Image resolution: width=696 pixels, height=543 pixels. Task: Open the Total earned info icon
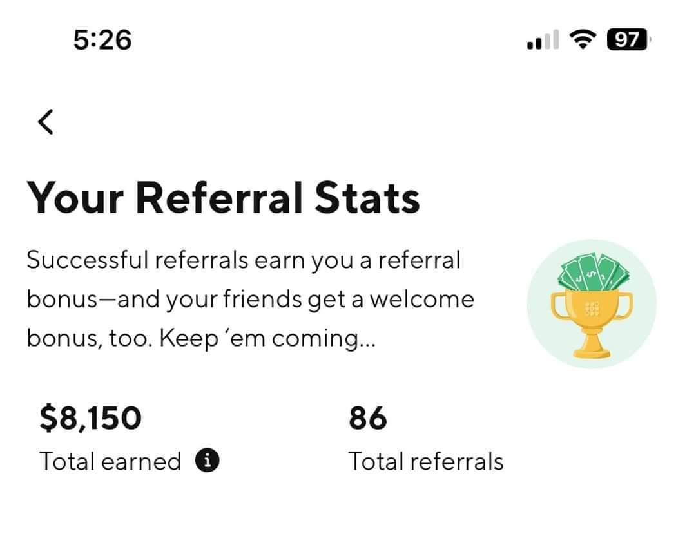pos(208,460)
